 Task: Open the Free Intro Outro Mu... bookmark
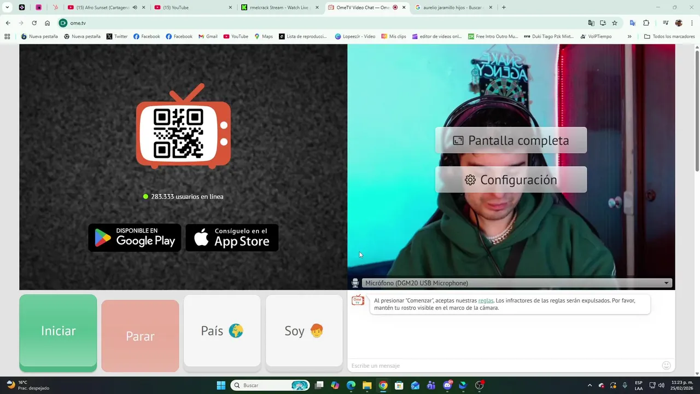[x=493, y=37]
